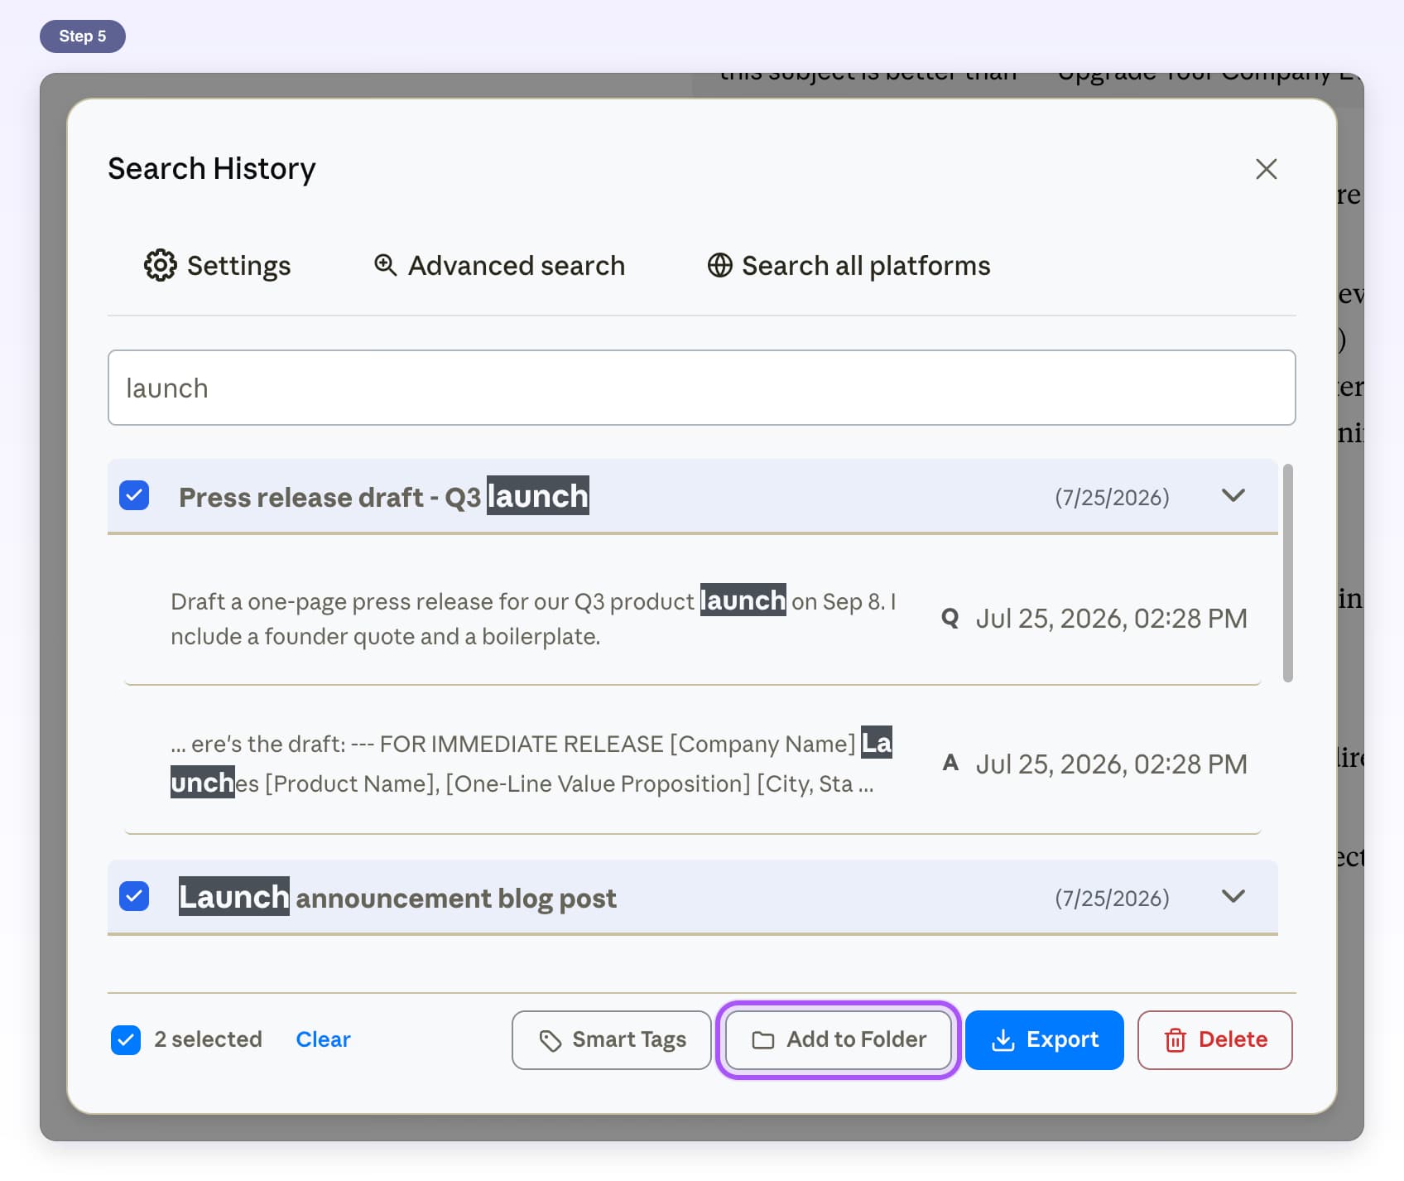Add selected chats to a folder
This screenshot has height=1181, width=1404.
click(839, 1040)
